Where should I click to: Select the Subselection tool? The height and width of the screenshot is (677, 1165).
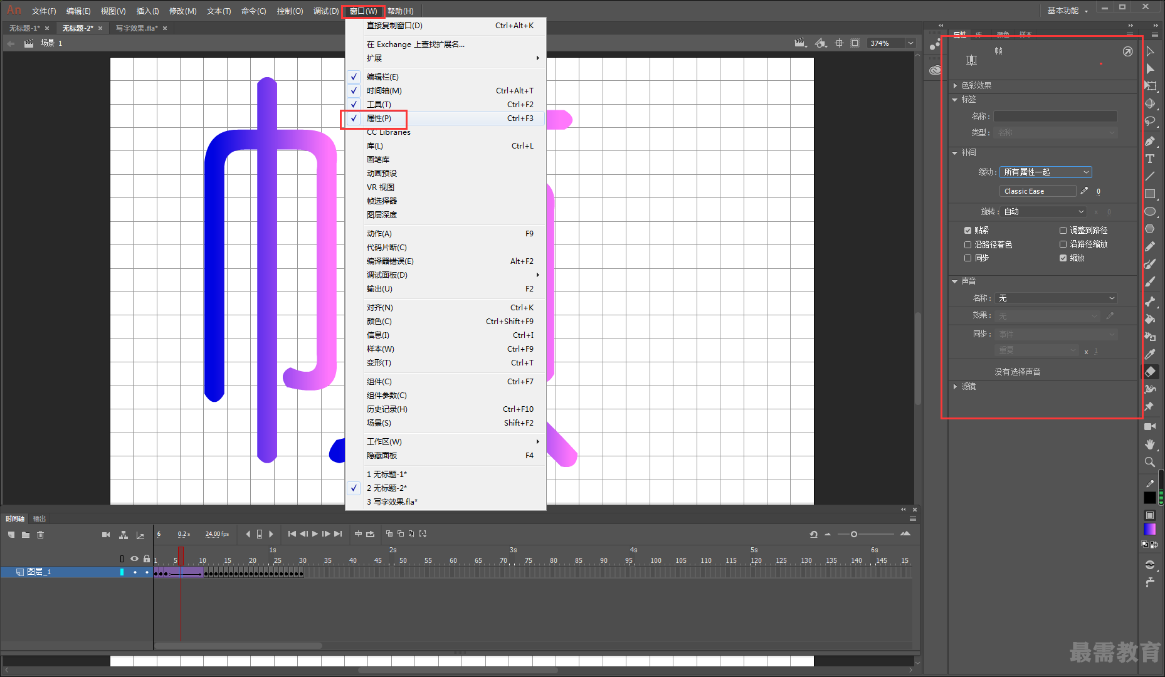1150,68
